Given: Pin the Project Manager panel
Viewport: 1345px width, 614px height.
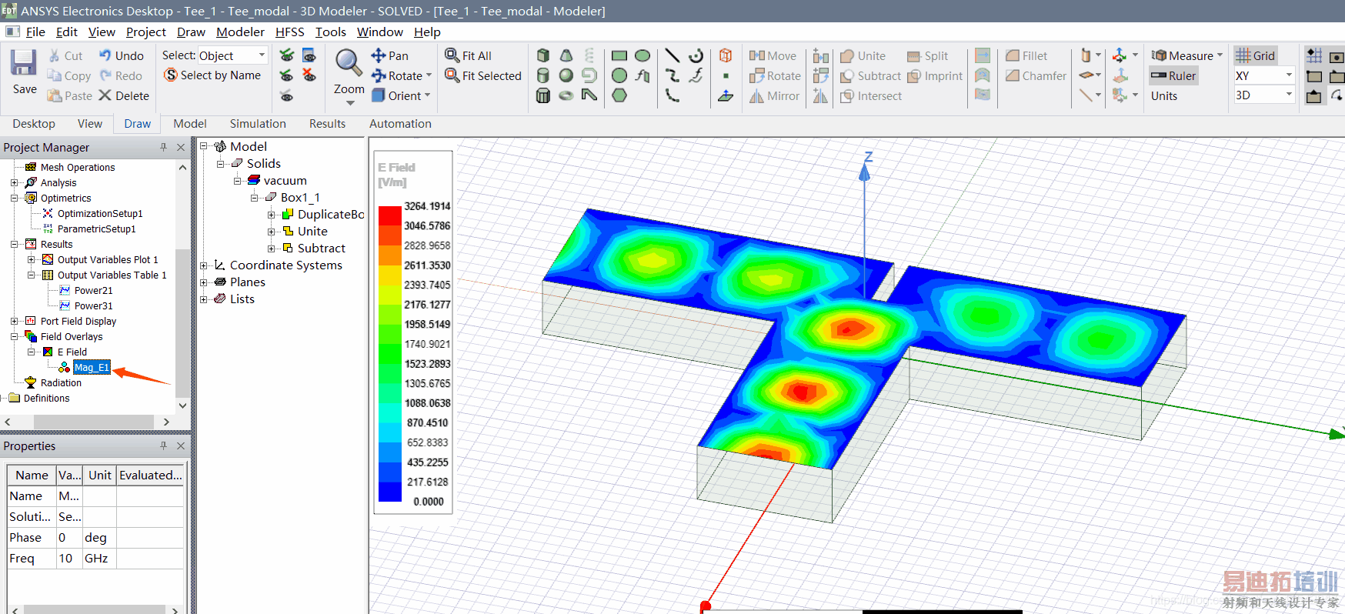Looking at the screenshot, I should (163, 147).
